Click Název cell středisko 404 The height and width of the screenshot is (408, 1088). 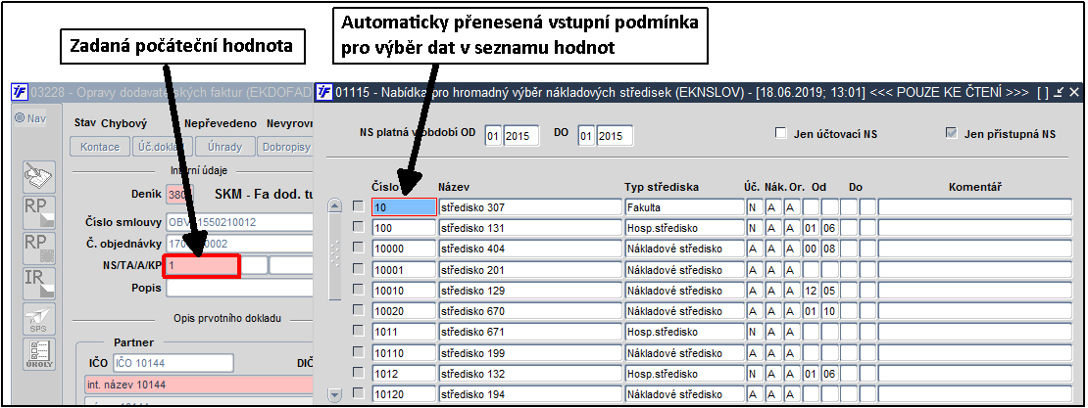[x=530, y=249]
